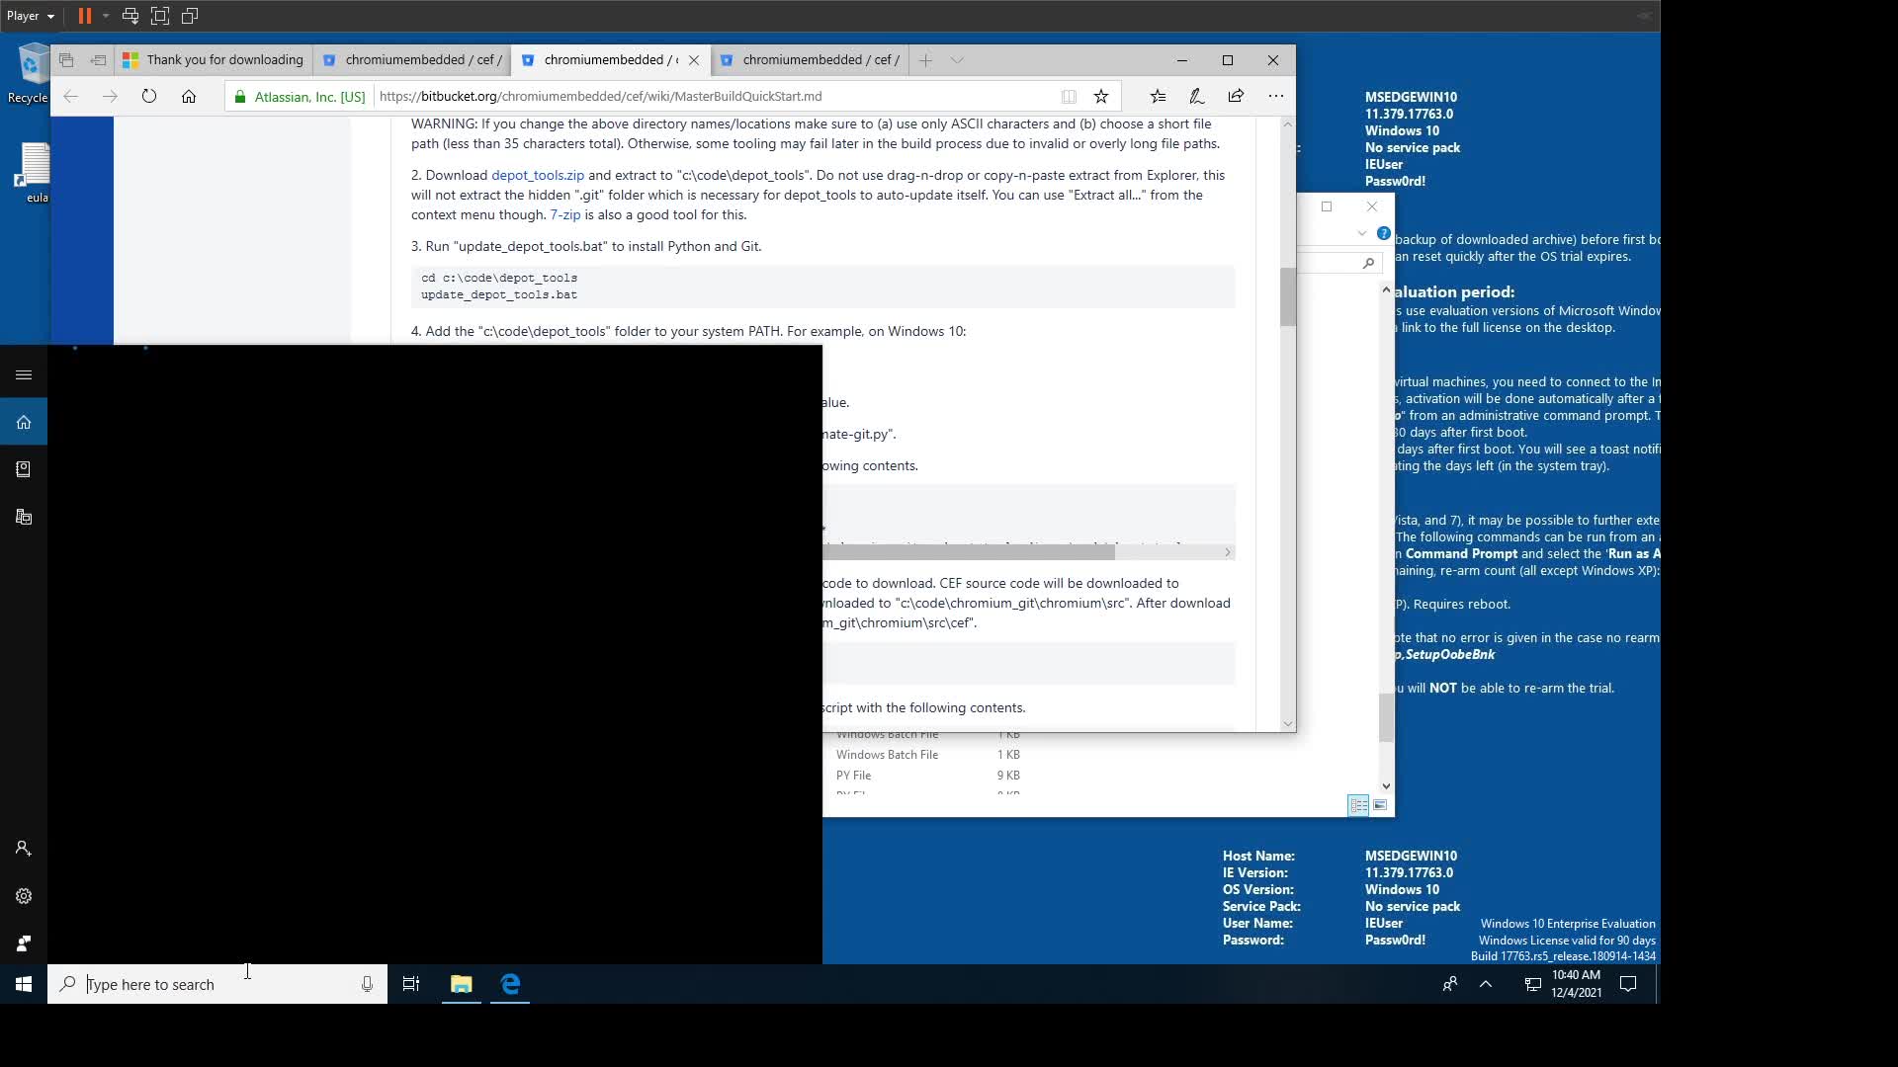
Task: Open Task View on taskbar
Action: point(411,984)
